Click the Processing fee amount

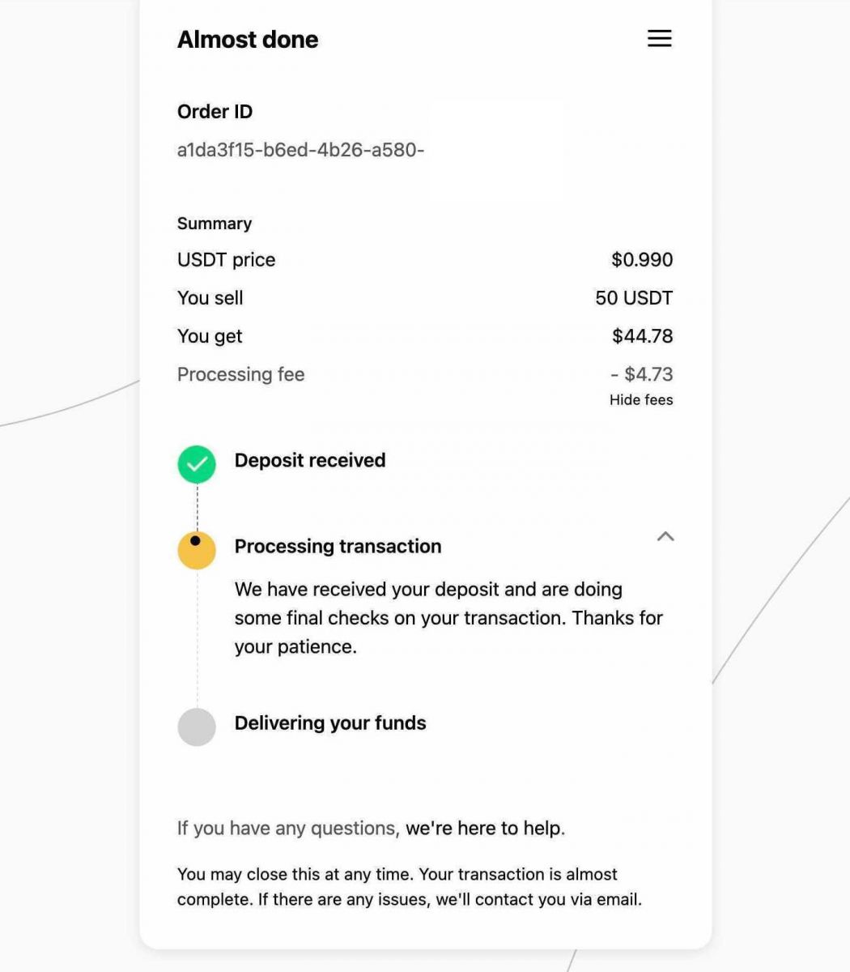pyautogui.click(x=642, y=373)
